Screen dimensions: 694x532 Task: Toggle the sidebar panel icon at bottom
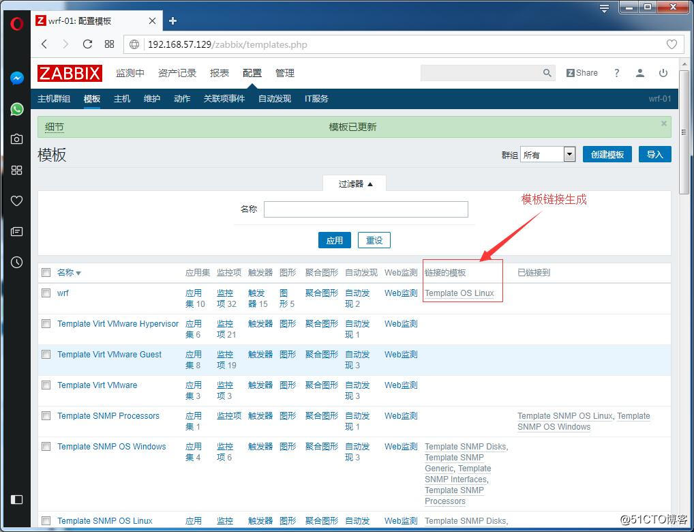[x=17, y=500]
